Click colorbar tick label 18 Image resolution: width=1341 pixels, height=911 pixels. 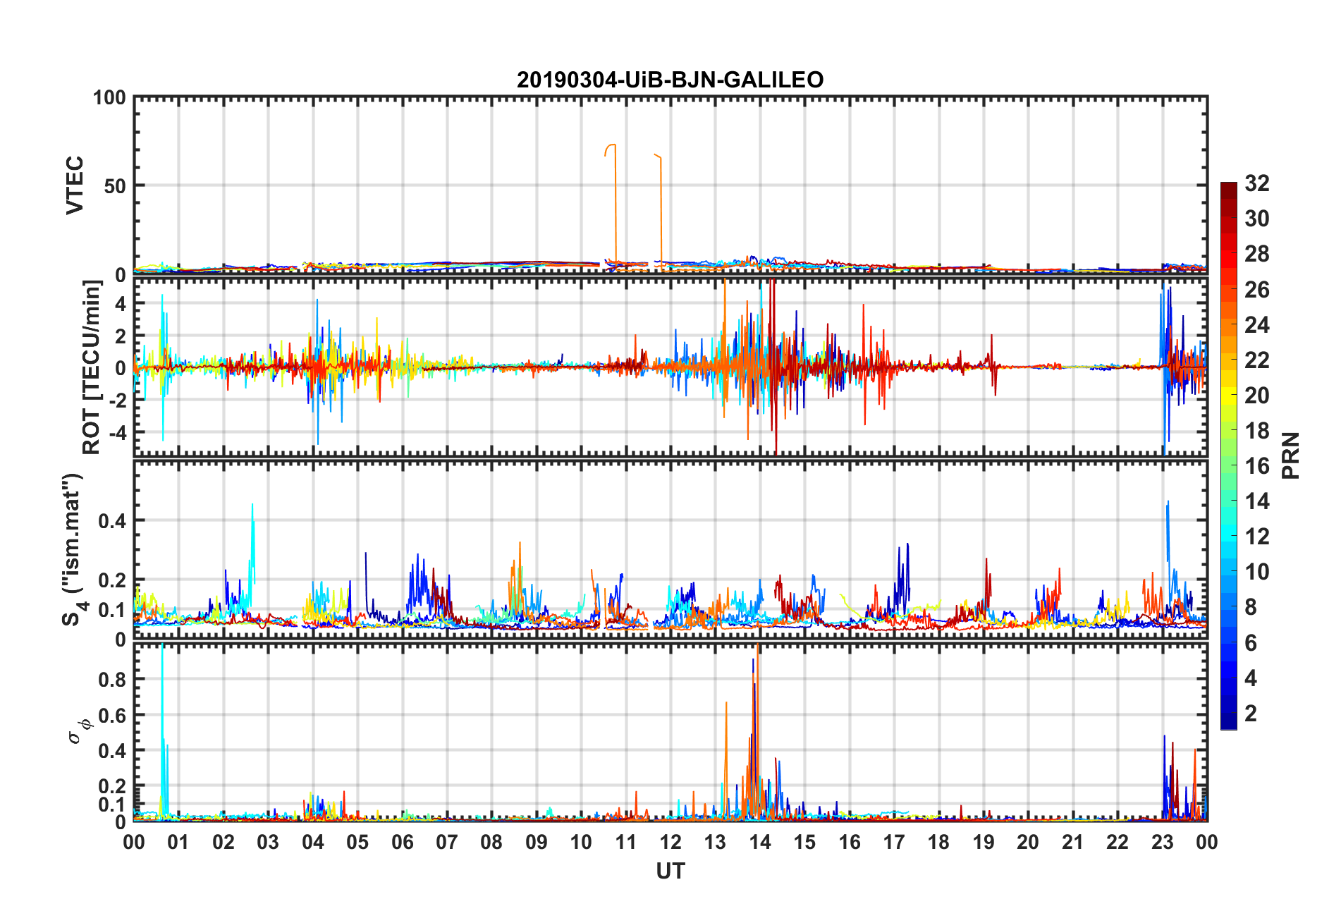click(x=1257, y=430)
